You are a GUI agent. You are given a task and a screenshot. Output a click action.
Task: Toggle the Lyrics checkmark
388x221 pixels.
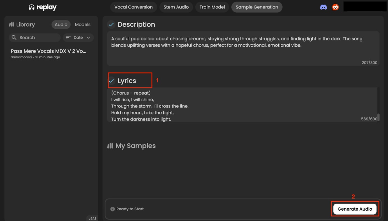[x=111, y=81]
